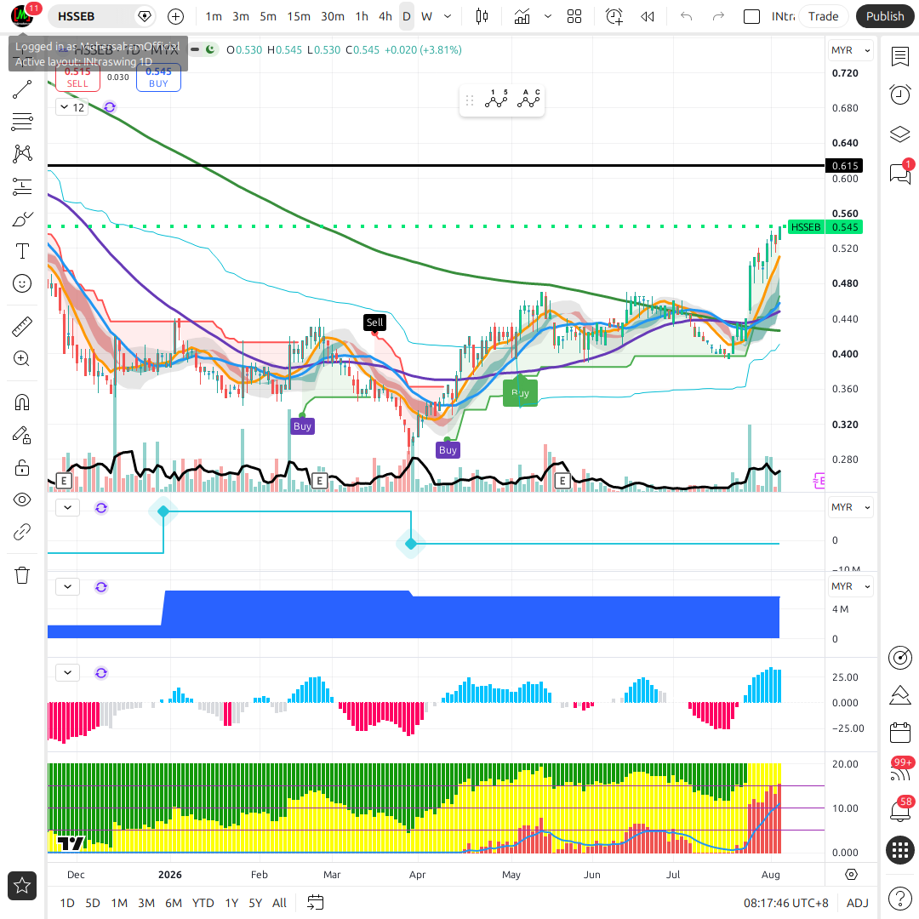
Task: Hide all drawings with the eye icon
Action: 22,500
